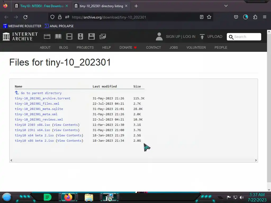Open the CONTACT menu item
The height and width of the screenshot is (203, 271).
pyautogui.click(x=153, y=48)
